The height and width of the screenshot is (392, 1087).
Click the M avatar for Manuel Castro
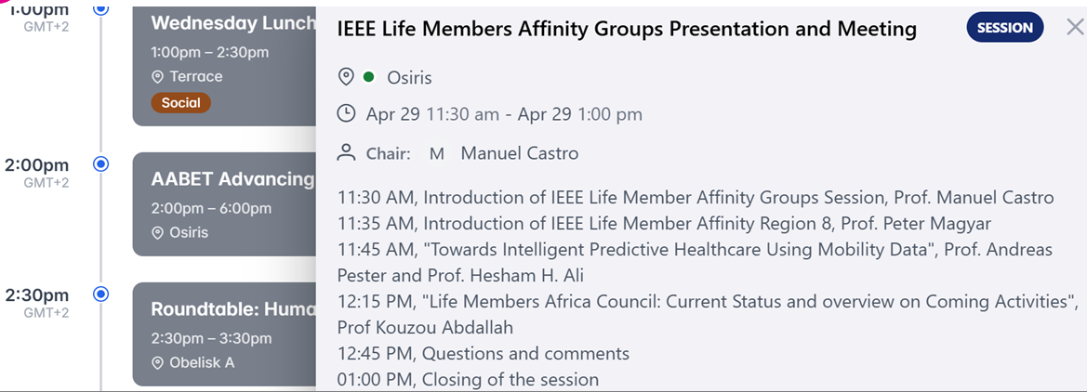tap(436, 153)
